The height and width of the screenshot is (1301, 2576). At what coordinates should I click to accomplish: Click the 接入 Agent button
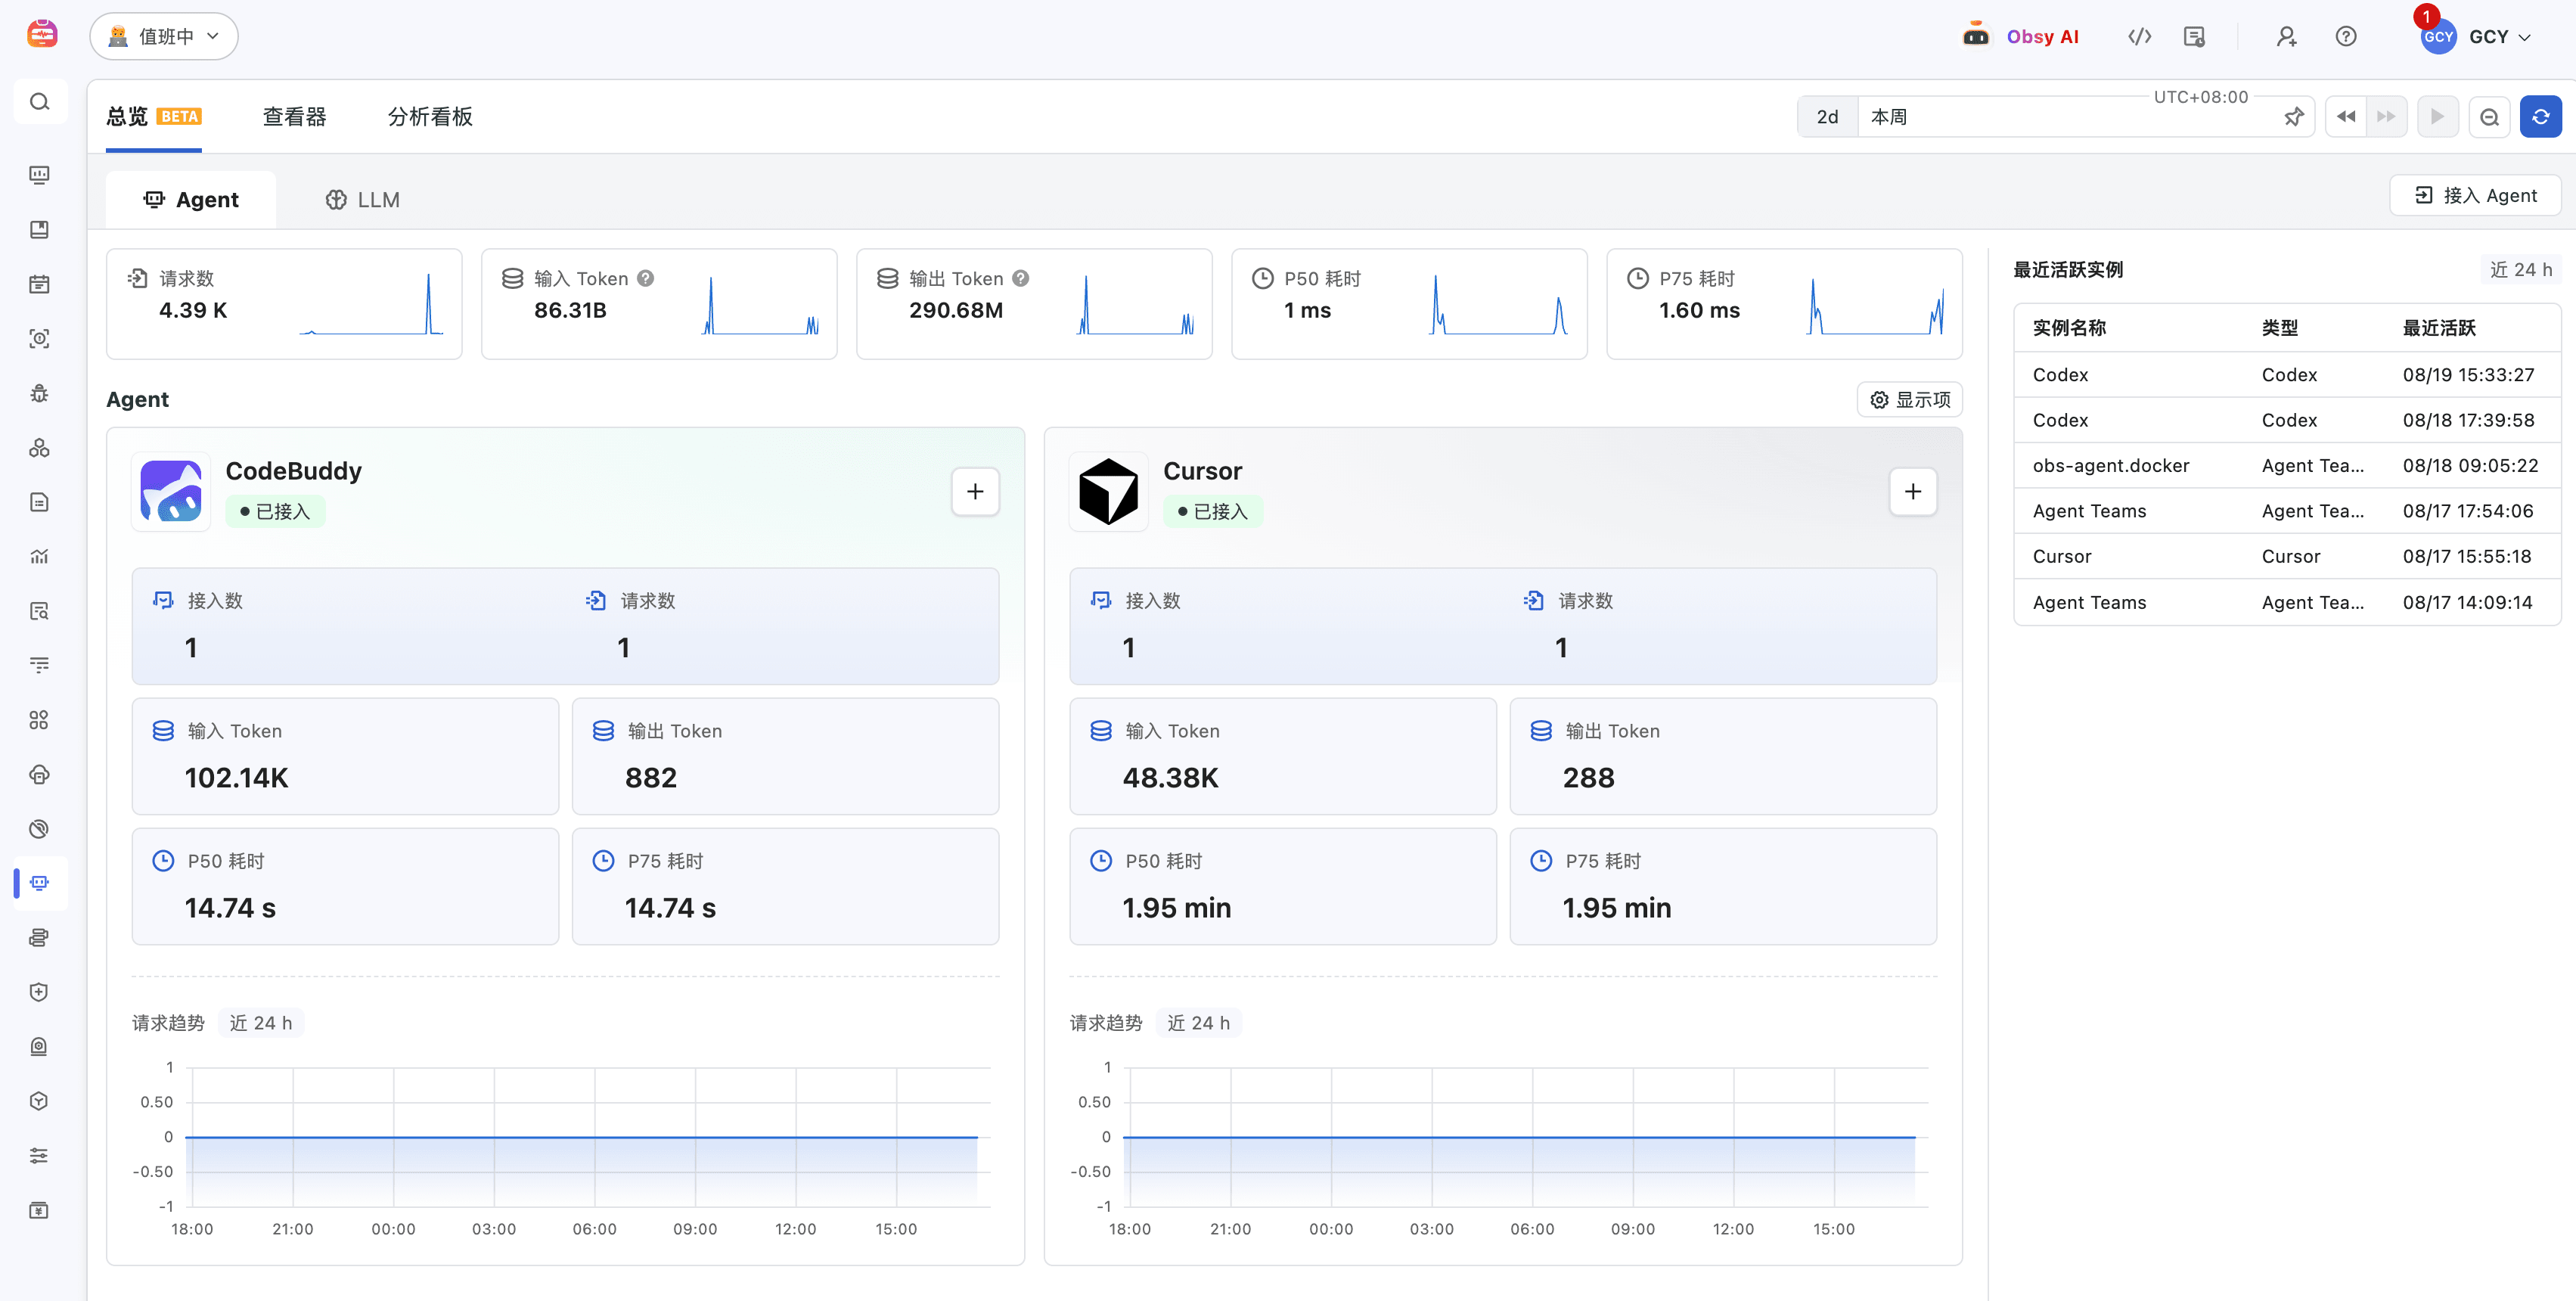[x=2475, y=195]
